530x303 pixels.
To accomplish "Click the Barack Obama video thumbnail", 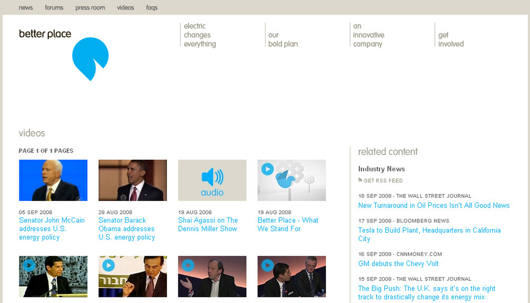I will click(x=132, y=180).
